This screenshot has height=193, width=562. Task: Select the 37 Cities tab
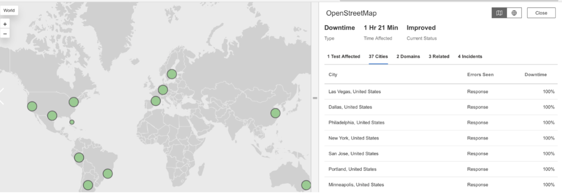coord(378,57)
